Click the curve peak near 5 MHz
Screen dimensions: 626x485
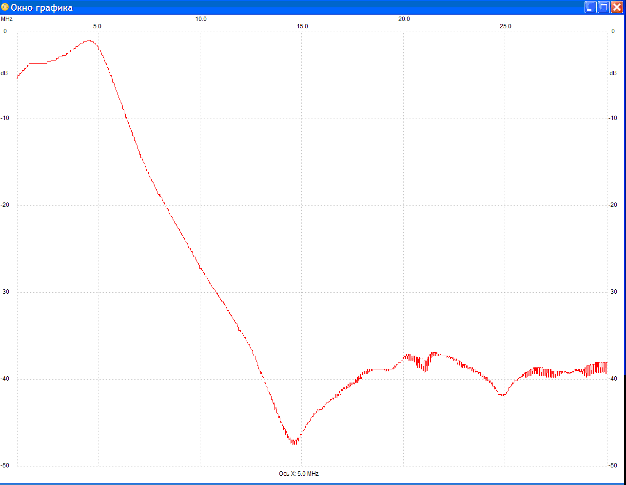point(89,41)
